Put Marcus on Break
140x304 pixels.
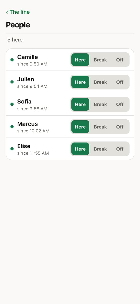[x=100, y=127]
